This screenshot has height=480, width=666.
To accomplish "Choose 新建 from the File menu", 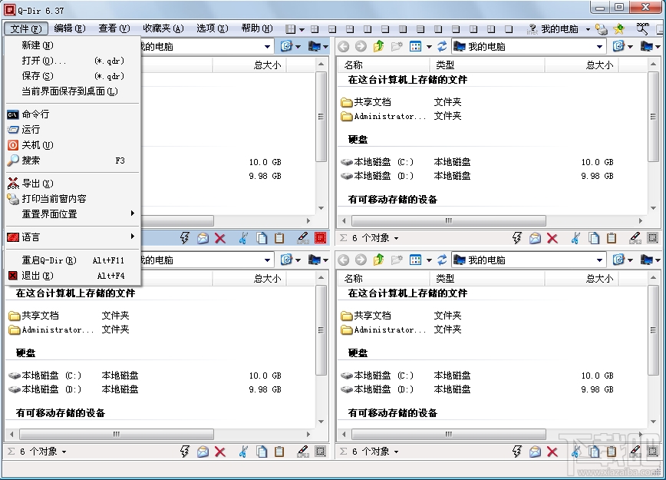I will [x=73, y=45].
